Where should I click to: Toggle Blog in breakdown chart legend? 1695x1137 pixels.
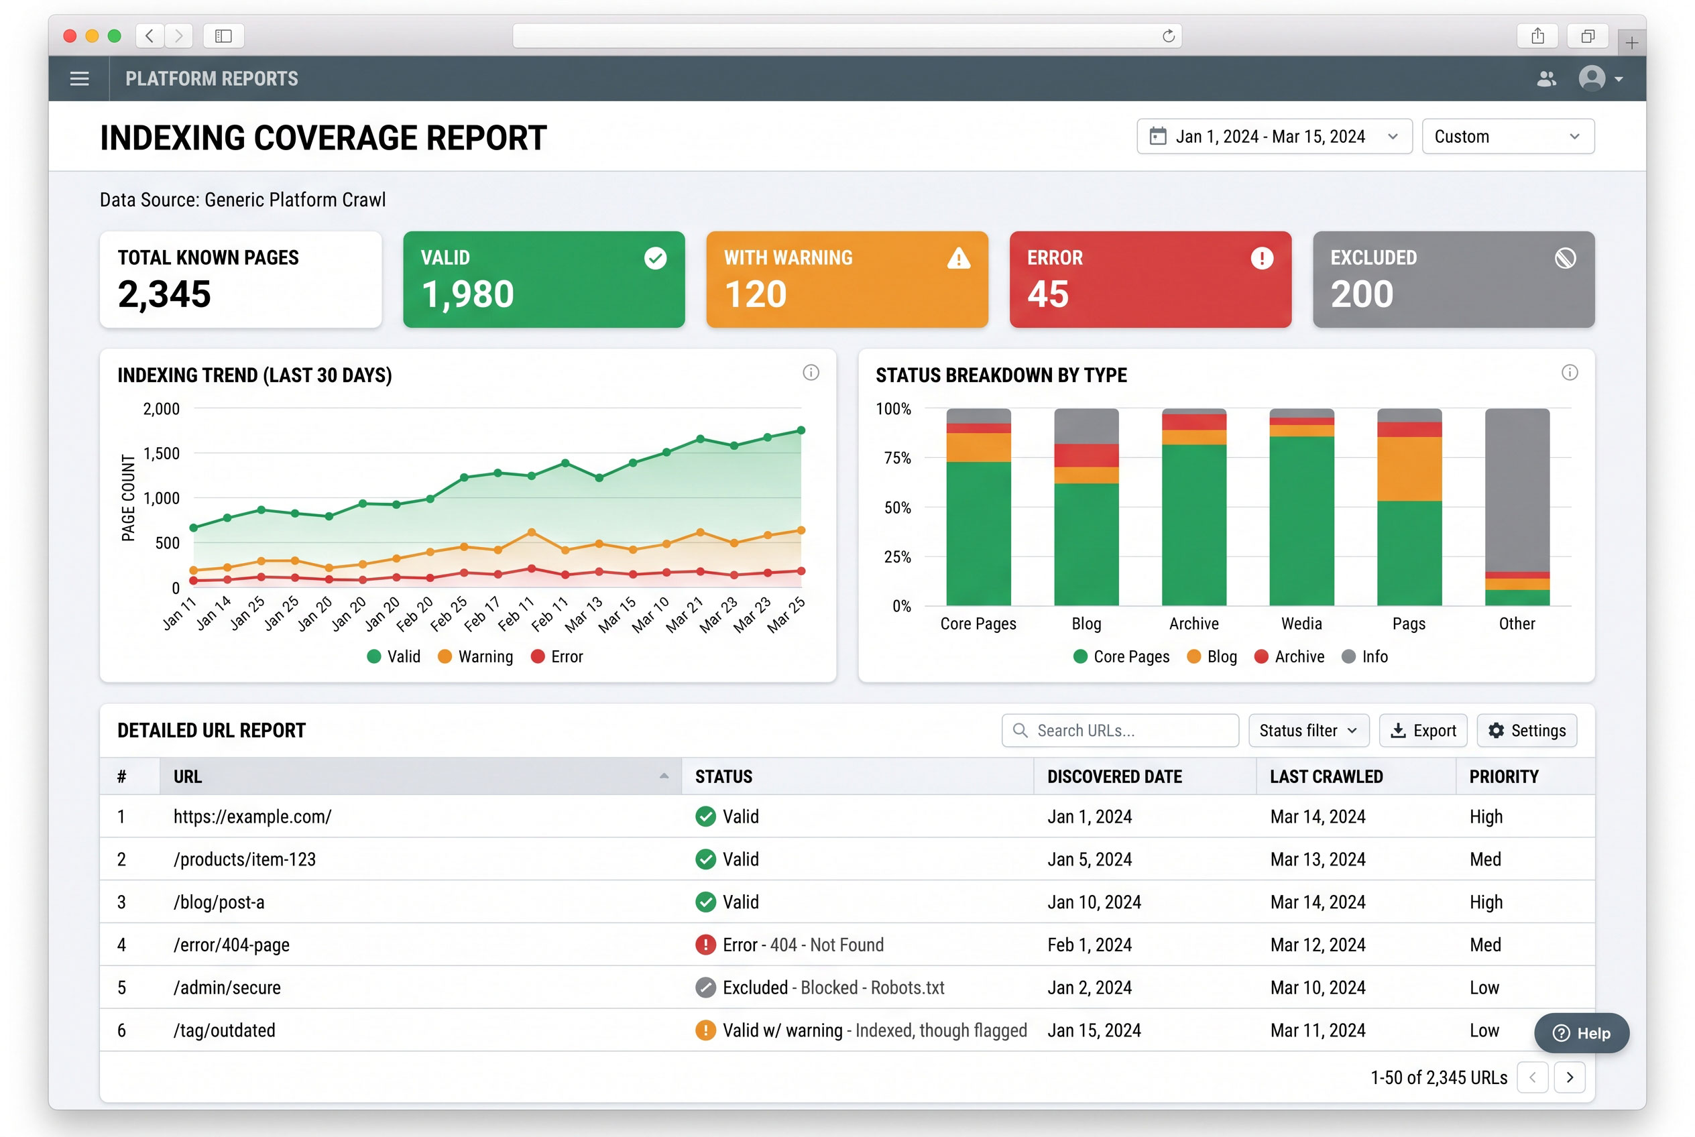pos(1211,656)
